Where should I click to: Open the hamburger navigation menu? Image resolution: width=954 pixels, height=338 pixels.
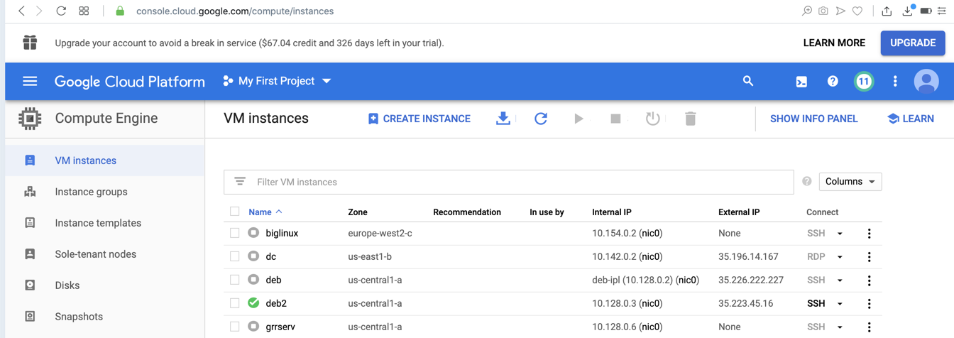click(30, 81)
